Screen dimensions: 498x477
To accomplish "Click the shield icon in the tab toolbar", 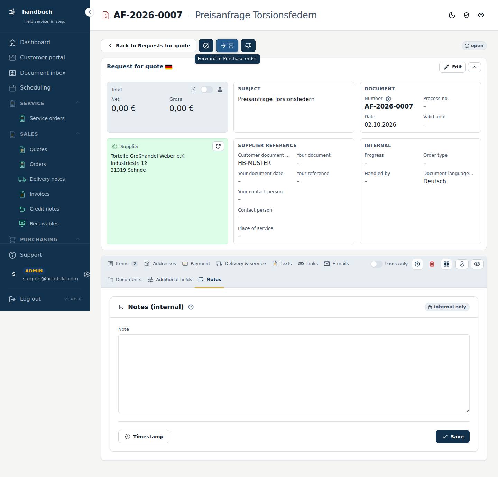I will (462, 264).
